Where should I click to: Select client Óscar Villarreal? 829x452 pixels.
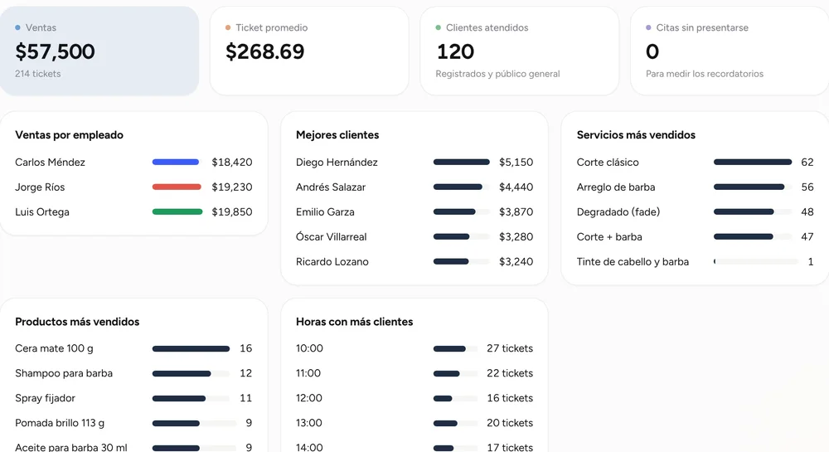pos(332,237)
